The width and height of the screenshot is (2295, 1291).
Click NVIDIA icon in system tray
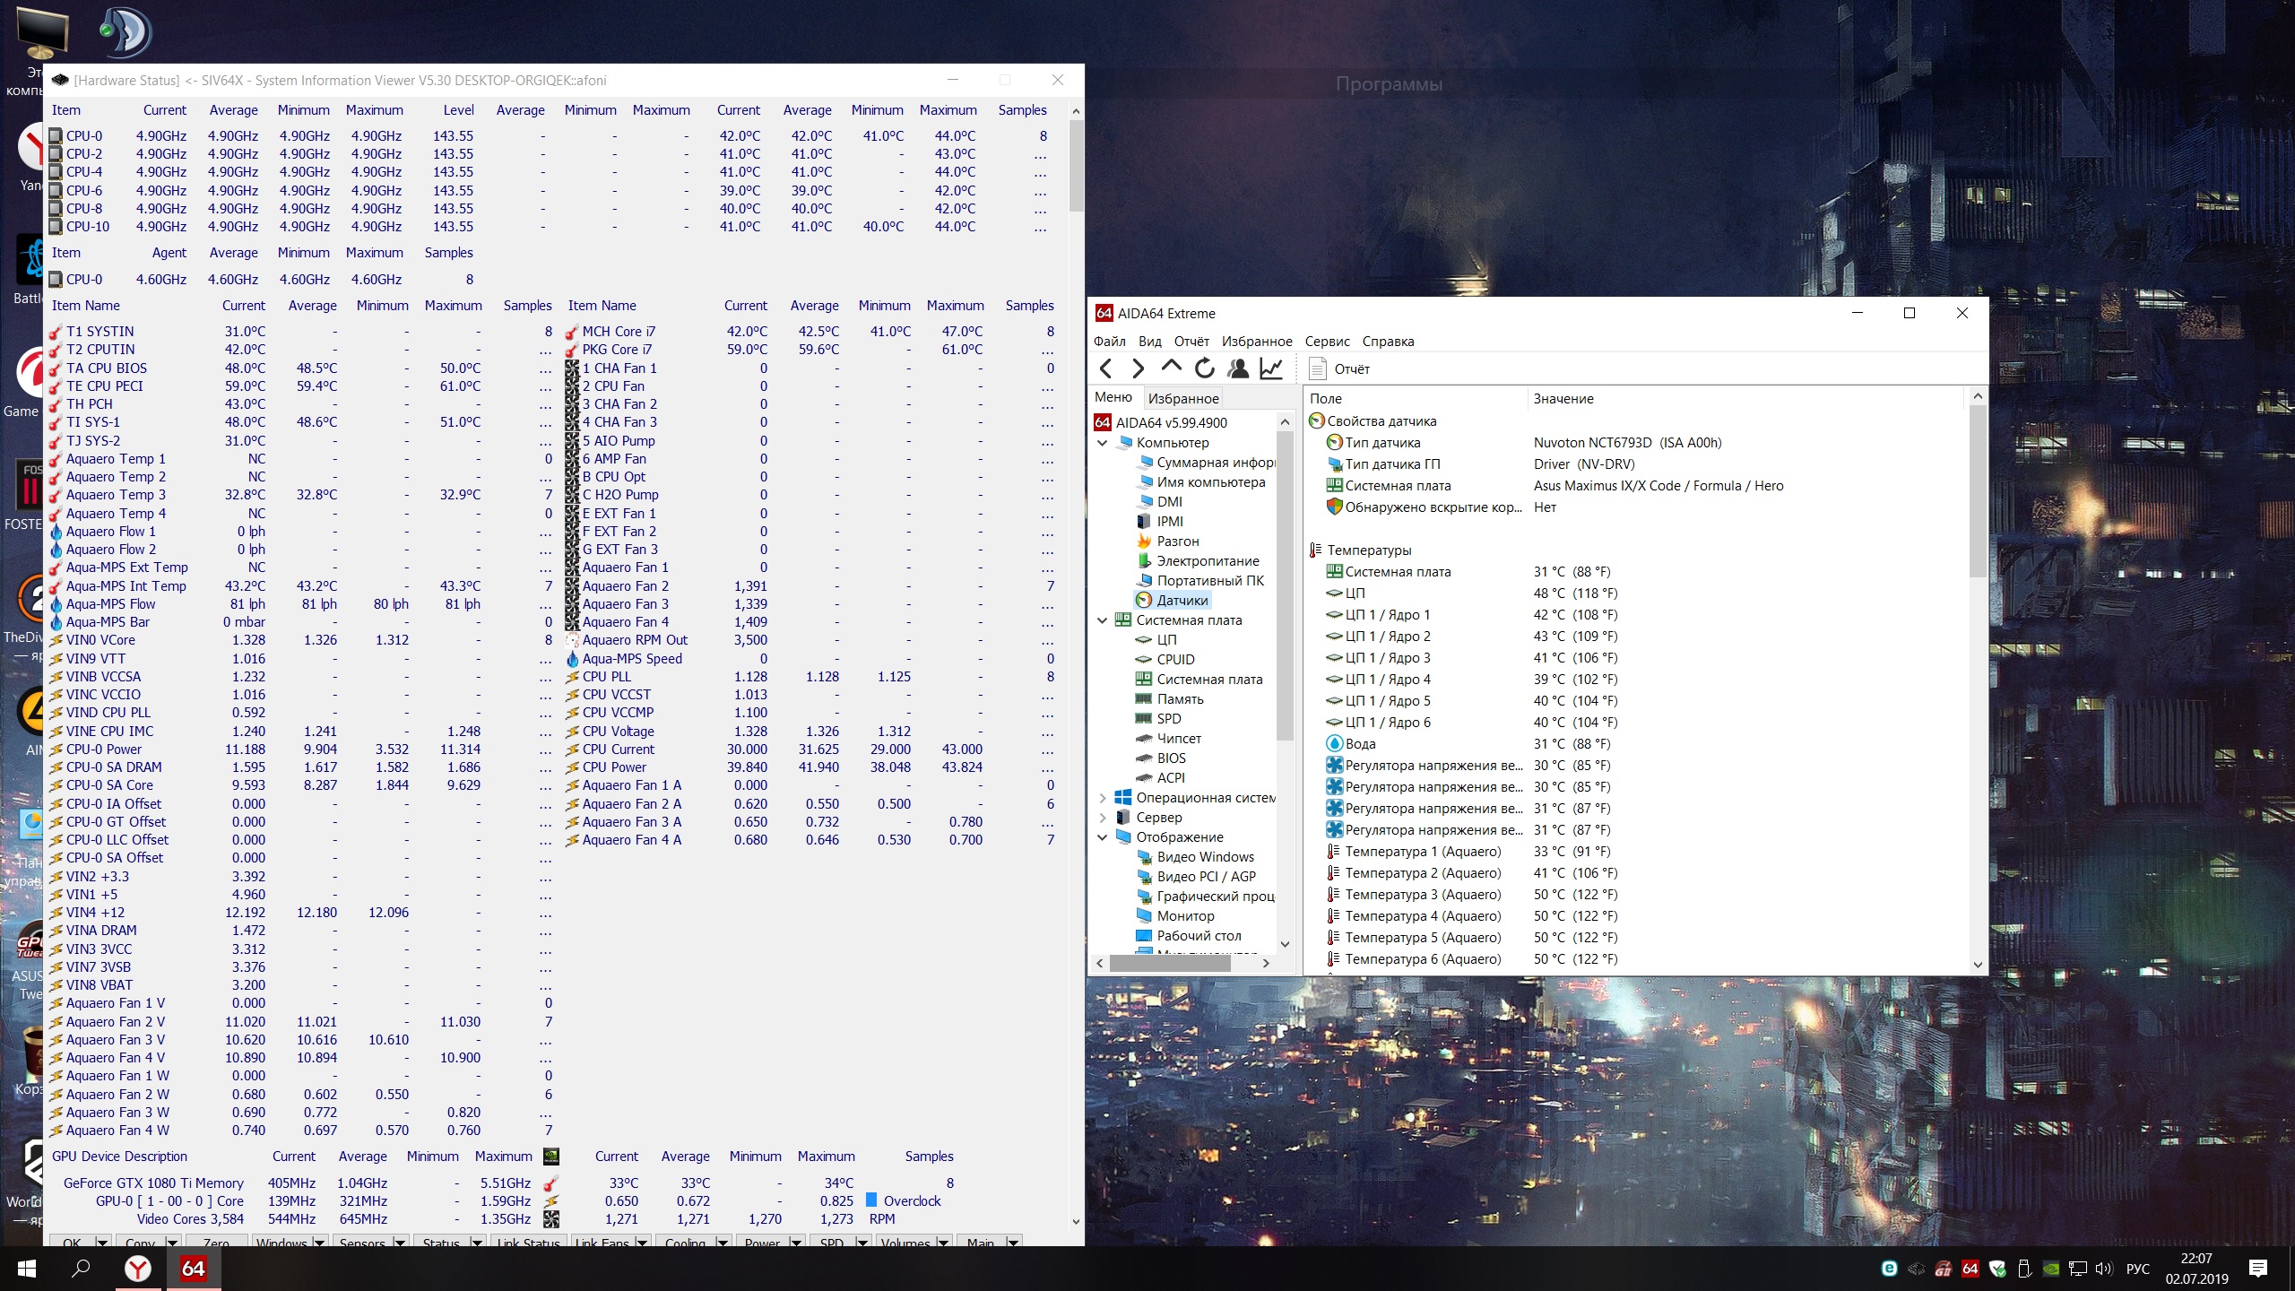click(x=2050, y=1269)
